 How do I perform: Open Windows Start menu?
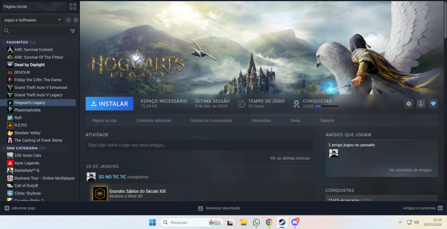click(x=153, y=222)
